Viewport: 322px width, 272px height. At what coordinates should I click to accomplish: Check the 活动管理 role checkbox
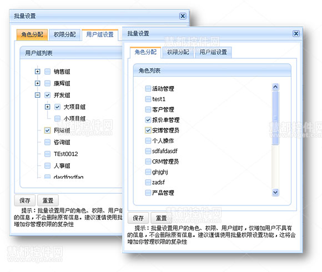(148, 88)
